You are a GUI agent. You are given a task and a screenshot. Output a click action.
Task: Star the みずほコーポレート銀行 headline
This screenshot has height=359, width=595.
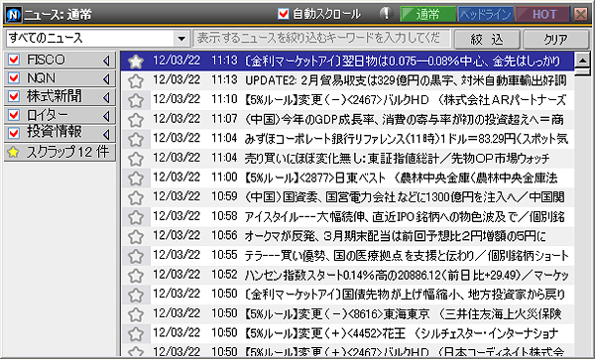click(136, 139)
